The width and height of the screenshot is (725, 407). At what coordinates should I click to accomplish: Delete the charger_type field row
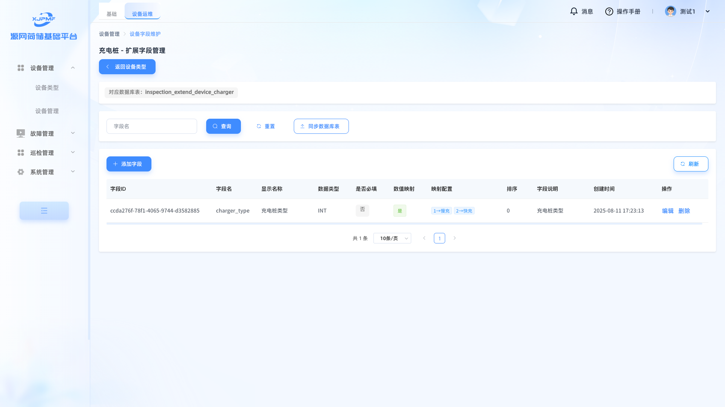click(x=684, y=211)
